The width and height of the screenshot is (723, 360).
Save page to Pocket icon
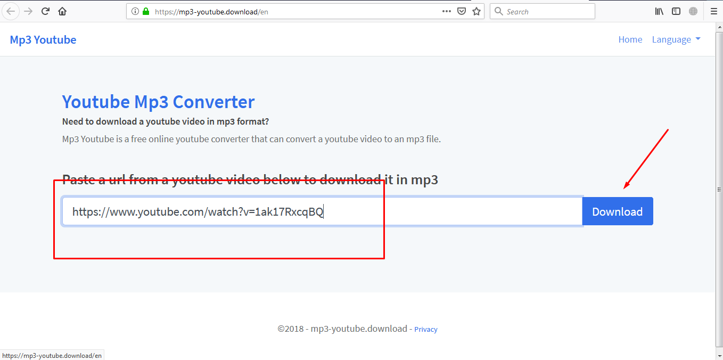[462, 11]
